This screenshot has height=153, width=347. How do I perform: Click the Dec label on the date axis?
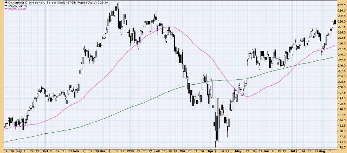pos(103,152)
